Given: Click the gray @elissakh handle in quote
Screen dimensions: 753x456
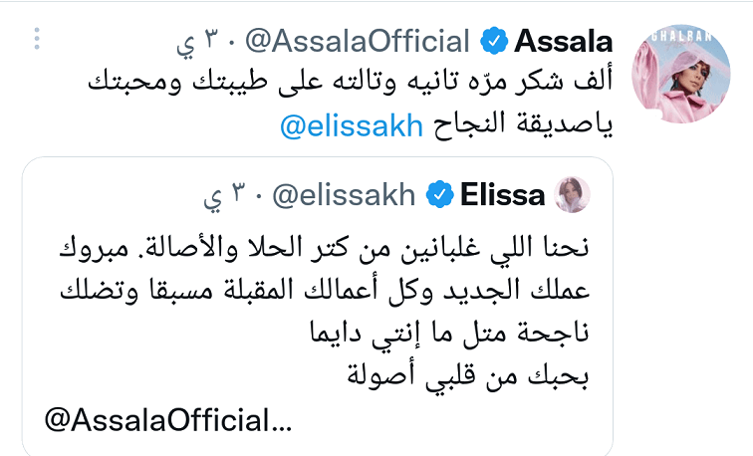Looking at the screenshot, I should tap(344, 195).
